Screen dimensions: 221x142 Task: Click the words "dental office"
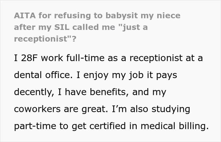[43, 75]
